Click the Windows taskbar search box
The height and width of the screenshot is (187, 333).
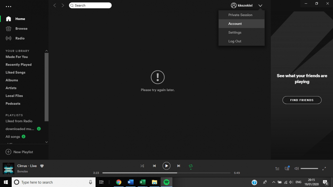(54, 182)
